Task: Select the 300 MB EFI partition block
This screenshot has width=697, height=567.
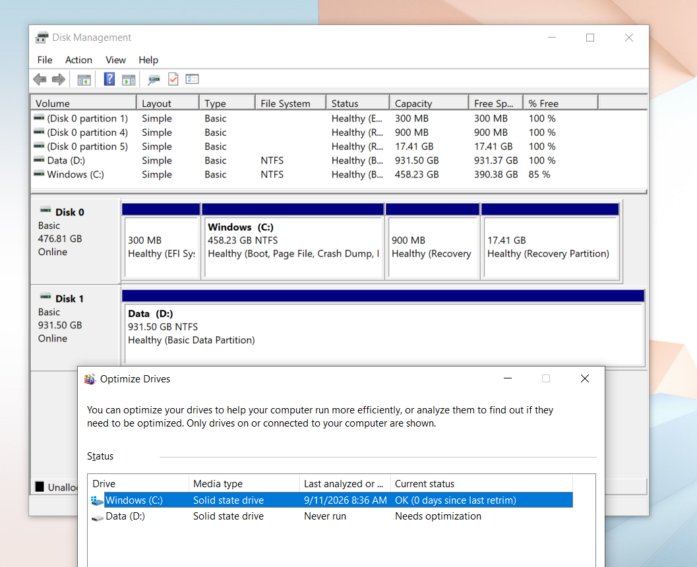Action: [161, 241]
